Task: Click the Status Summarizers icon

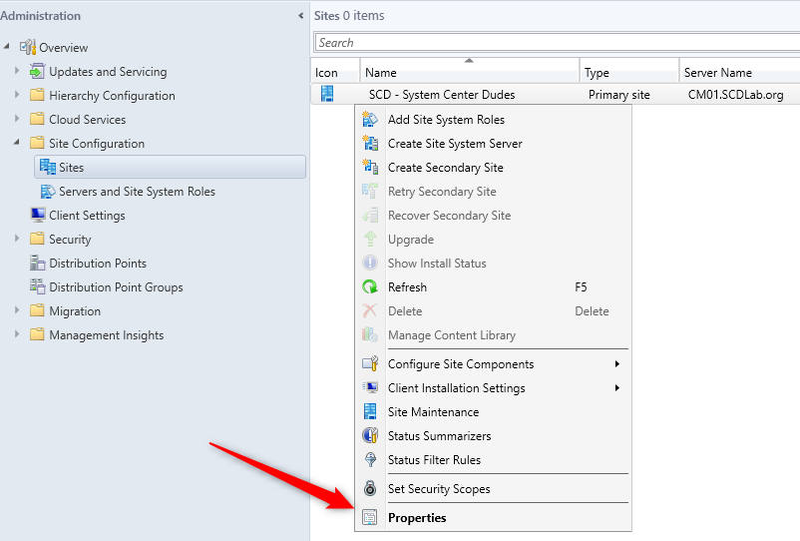Action: pos(370,436)
